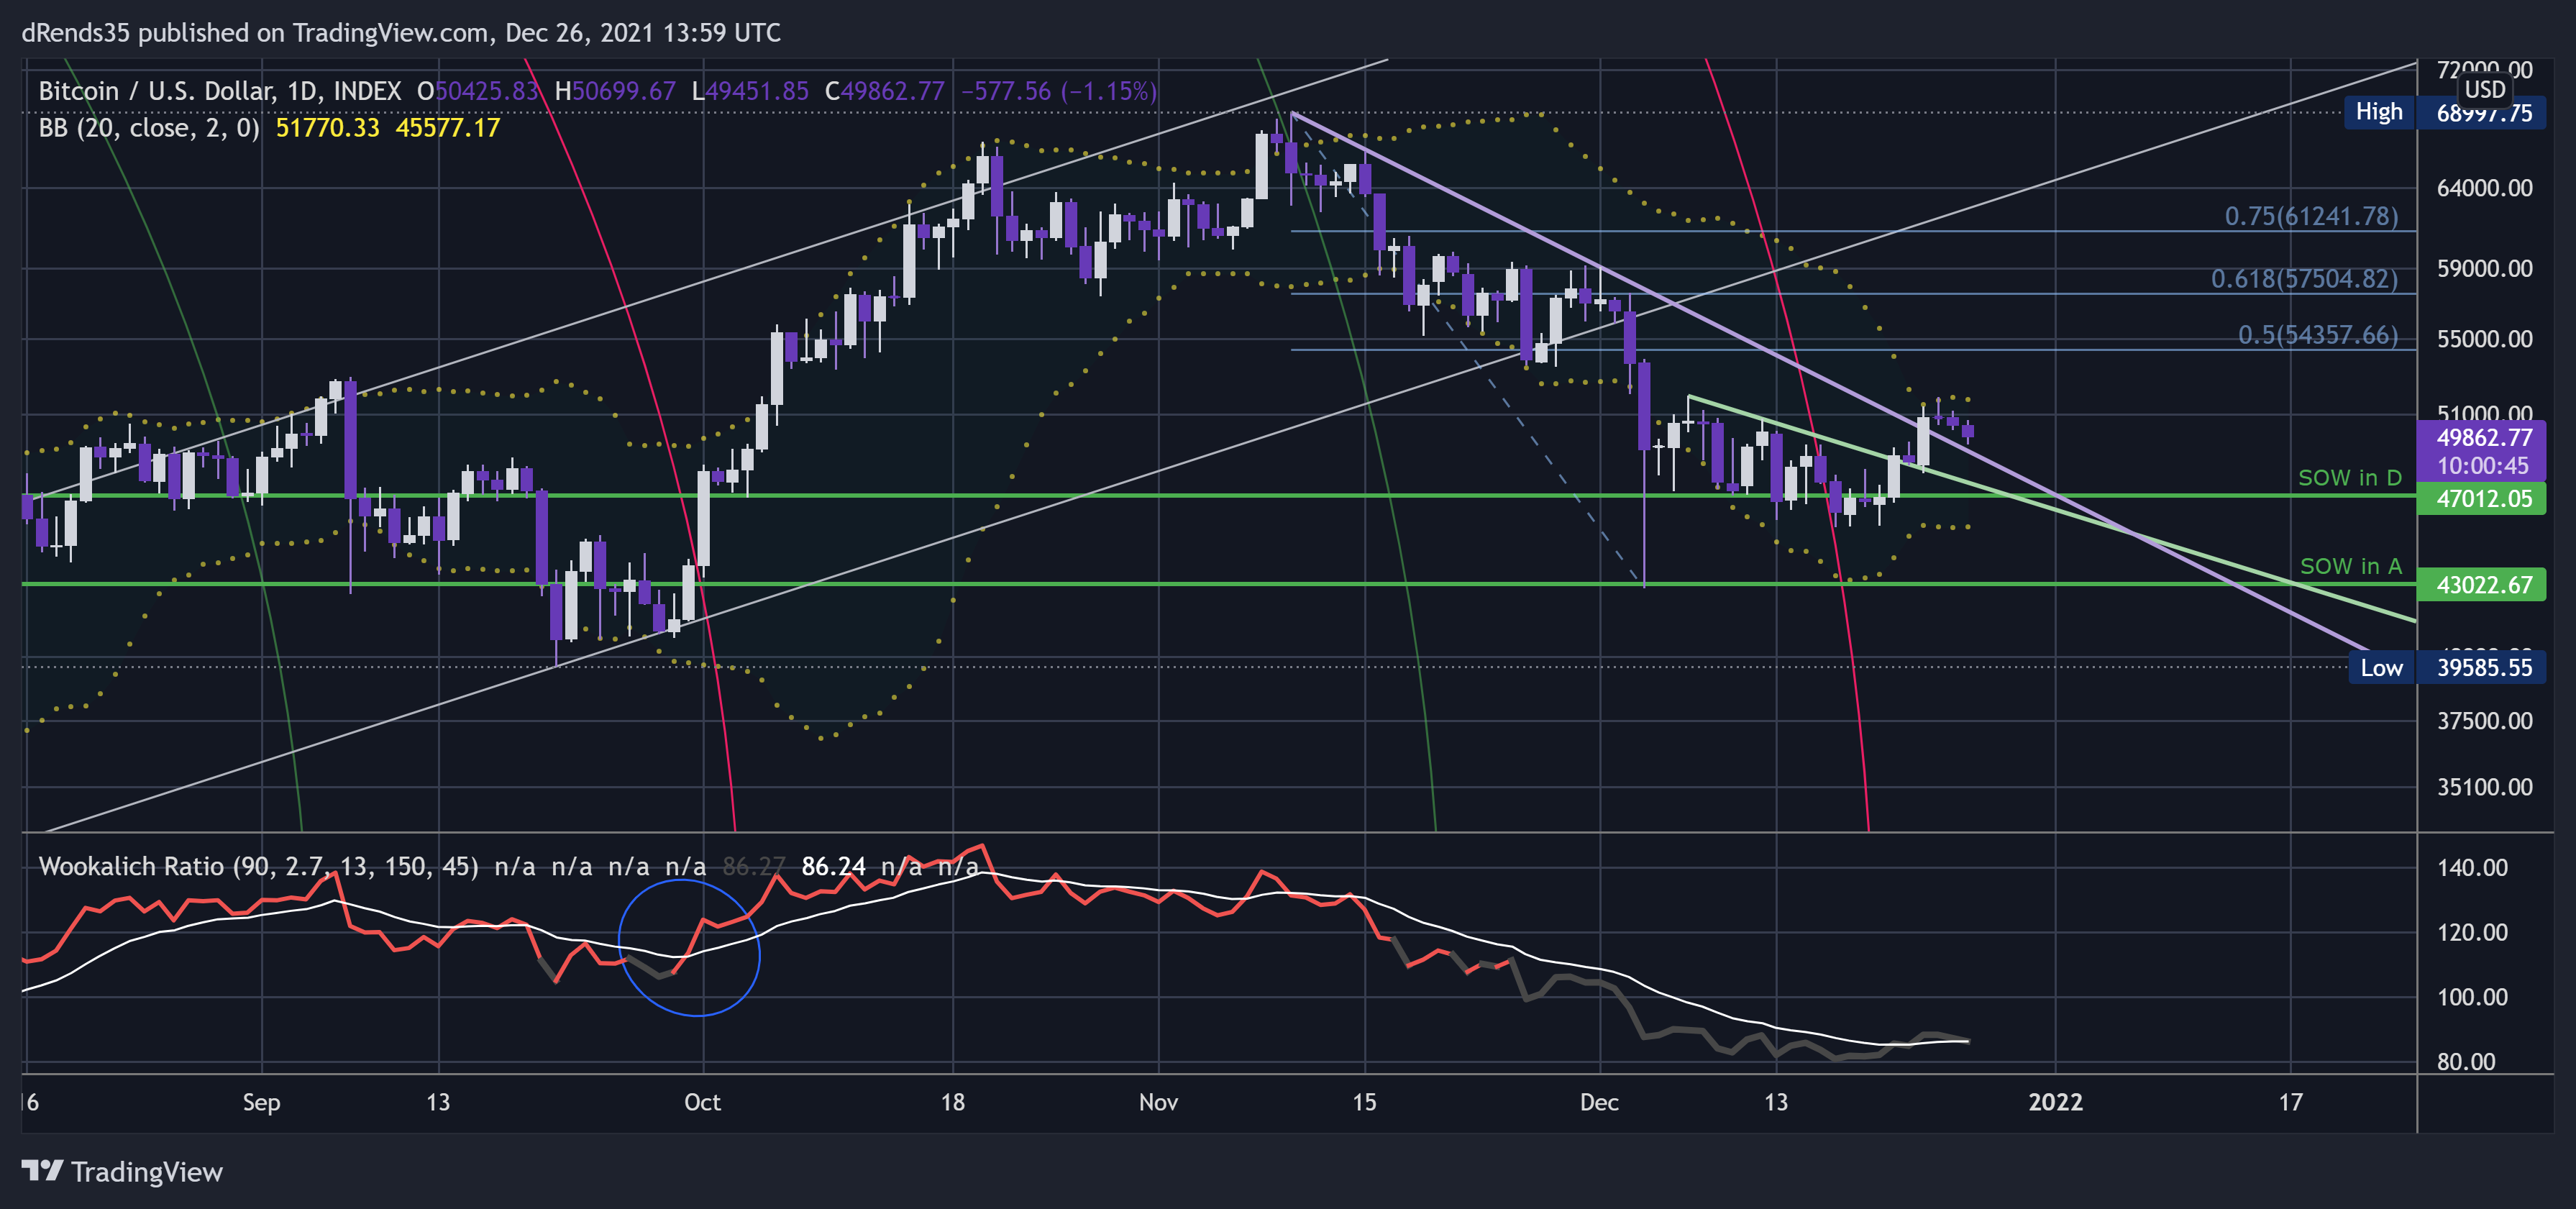Viewport: 2576px width, 1209px height.
Task: Click the Bollinger lower value 45577.17
Action: (447, 128)
